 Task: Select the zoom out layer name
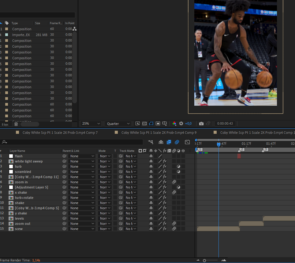(x=23, y=224)
